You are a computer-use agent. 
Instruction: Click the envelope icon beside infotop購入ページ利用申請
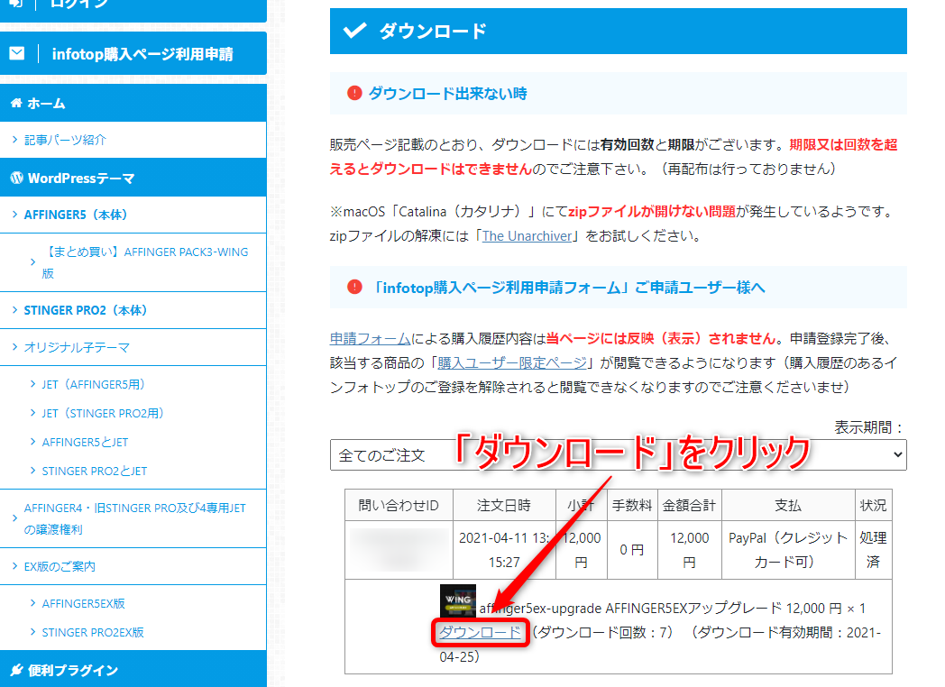pyautogui.click(x=17, y=53)
